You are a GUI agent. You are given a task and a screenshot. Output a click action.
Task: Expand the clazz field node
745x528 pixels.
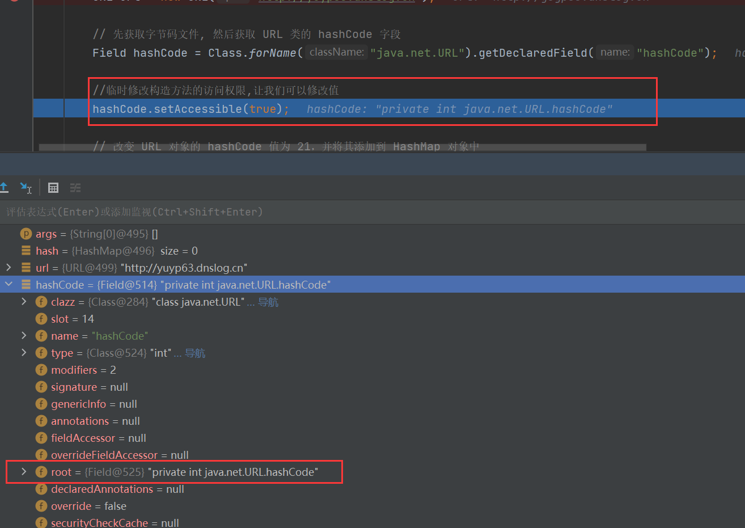(24, 301)
